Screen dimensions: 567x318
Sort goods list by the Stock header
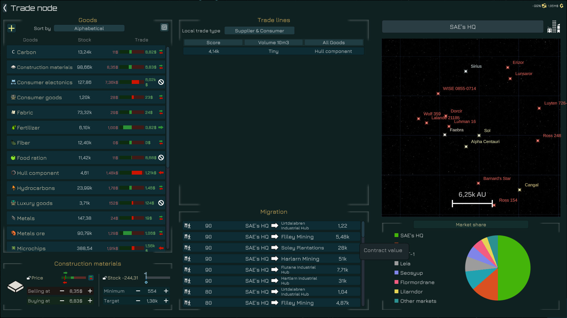pyautogui.click(x=84, y=40)
